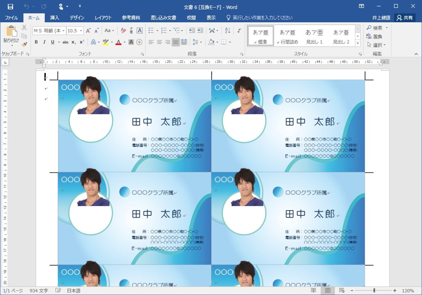This screenshot has height=295, width=422.
Task: Open the font size 10.5 dropdown
Action: [81, 31]
